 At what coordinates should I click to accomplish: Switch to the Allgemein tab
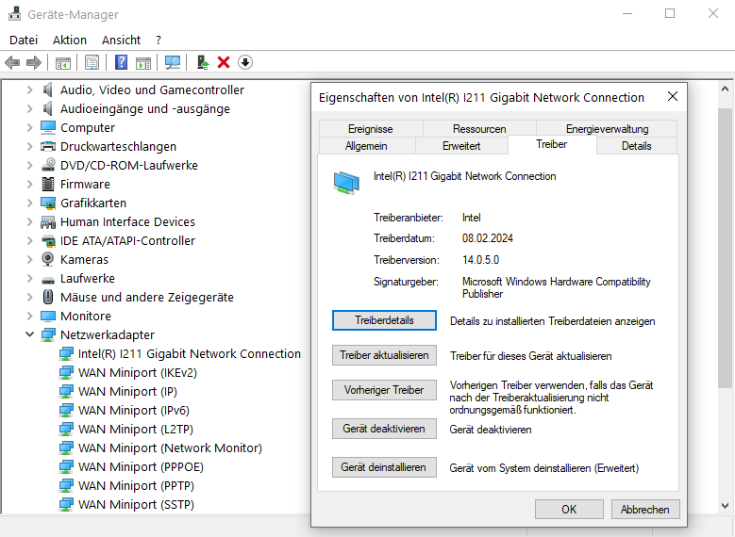click(367, 146)
